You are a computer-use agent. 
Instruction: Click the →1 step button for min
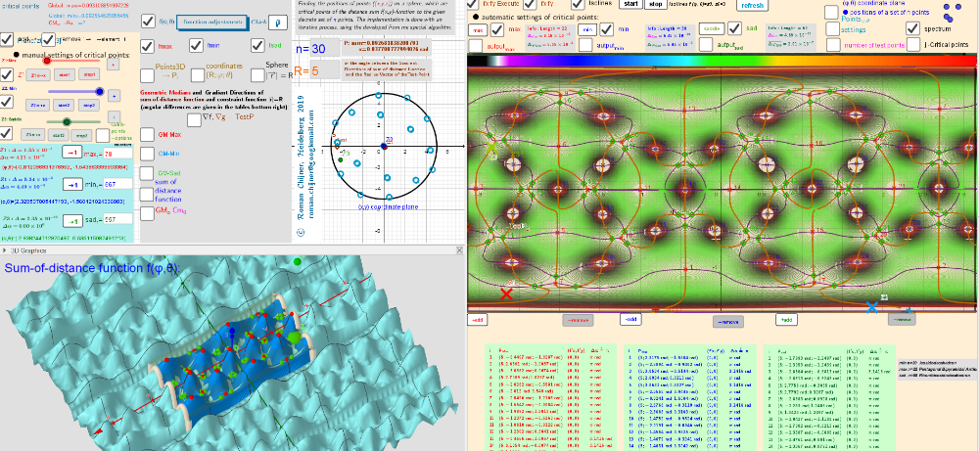72,185
